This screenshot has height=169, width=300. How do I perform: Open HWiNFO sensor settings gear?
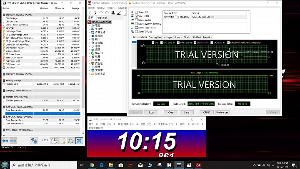coord(70,141)
